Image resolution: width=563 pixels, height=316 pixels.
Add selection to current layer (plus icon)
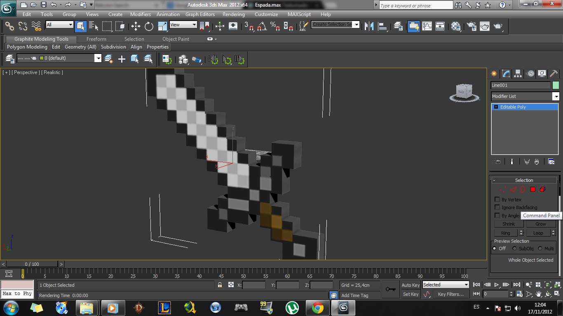point(122,59)
